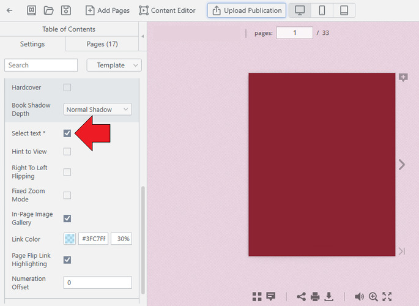Viewport: 419px width, 306px height.
Task: Open the Template dropdown
Action: pyautogui.click(x=114, y=65)
